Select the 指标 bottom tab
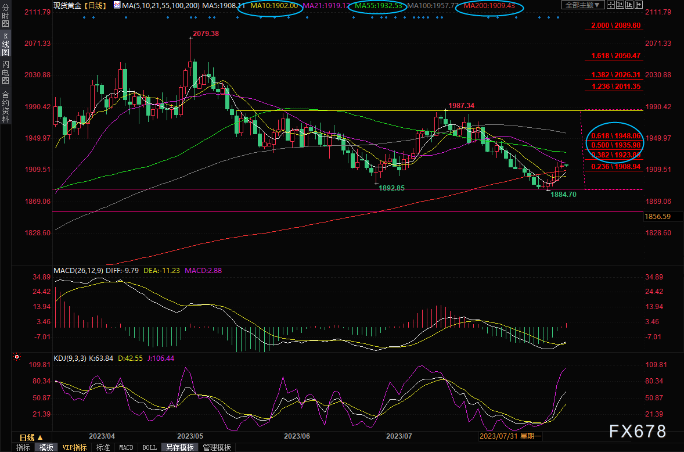Screen dimensions: 684x452 pos(23,447)
